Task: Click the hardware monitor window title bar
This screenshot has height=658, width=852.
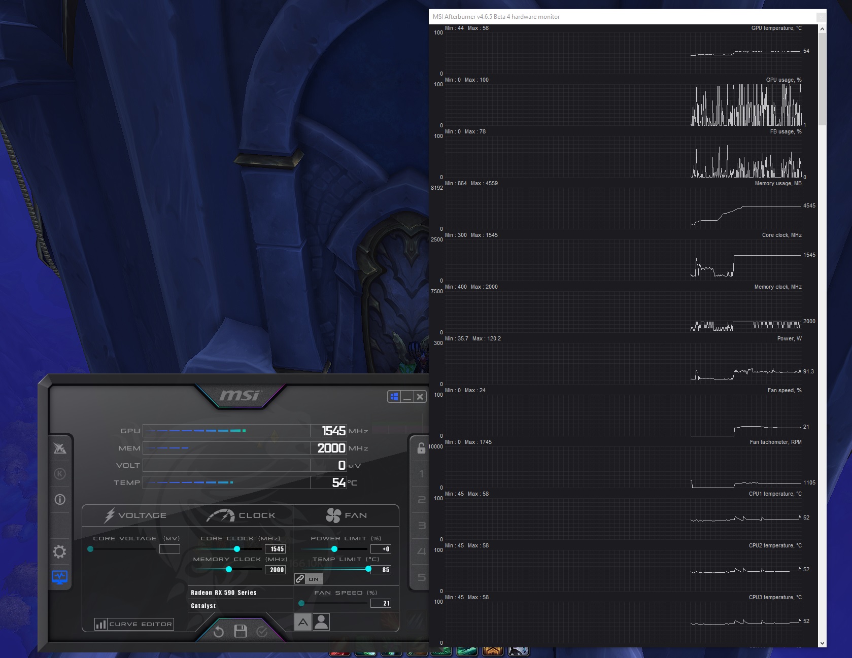Action: pos(627,17)
